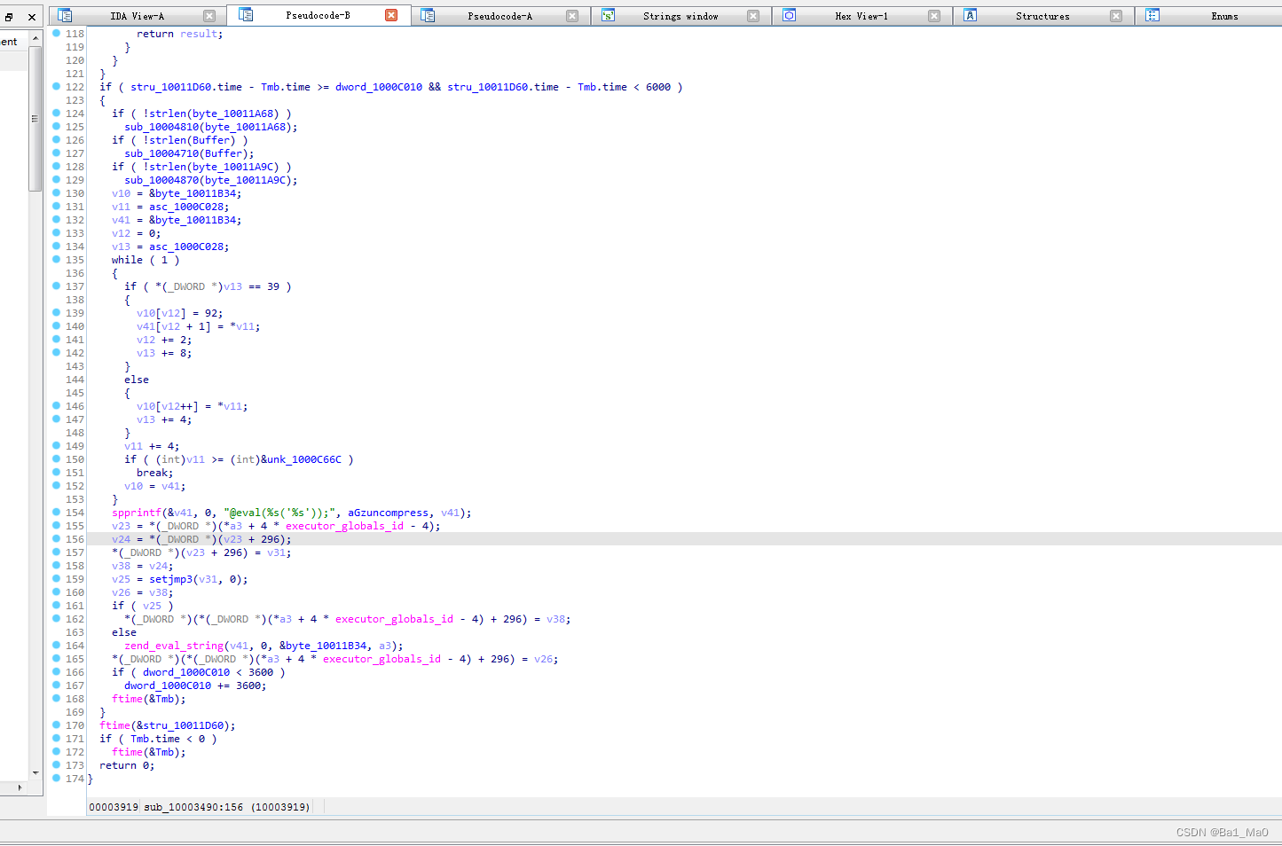Click 'return result;' on line 118
The width and height of the screenshot is (1282, 846).
pos(180,34)
